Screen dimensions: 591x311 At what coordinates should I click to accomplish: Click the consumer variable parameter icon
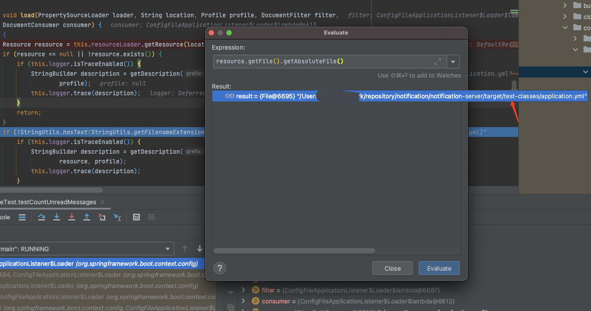[255, 301]
